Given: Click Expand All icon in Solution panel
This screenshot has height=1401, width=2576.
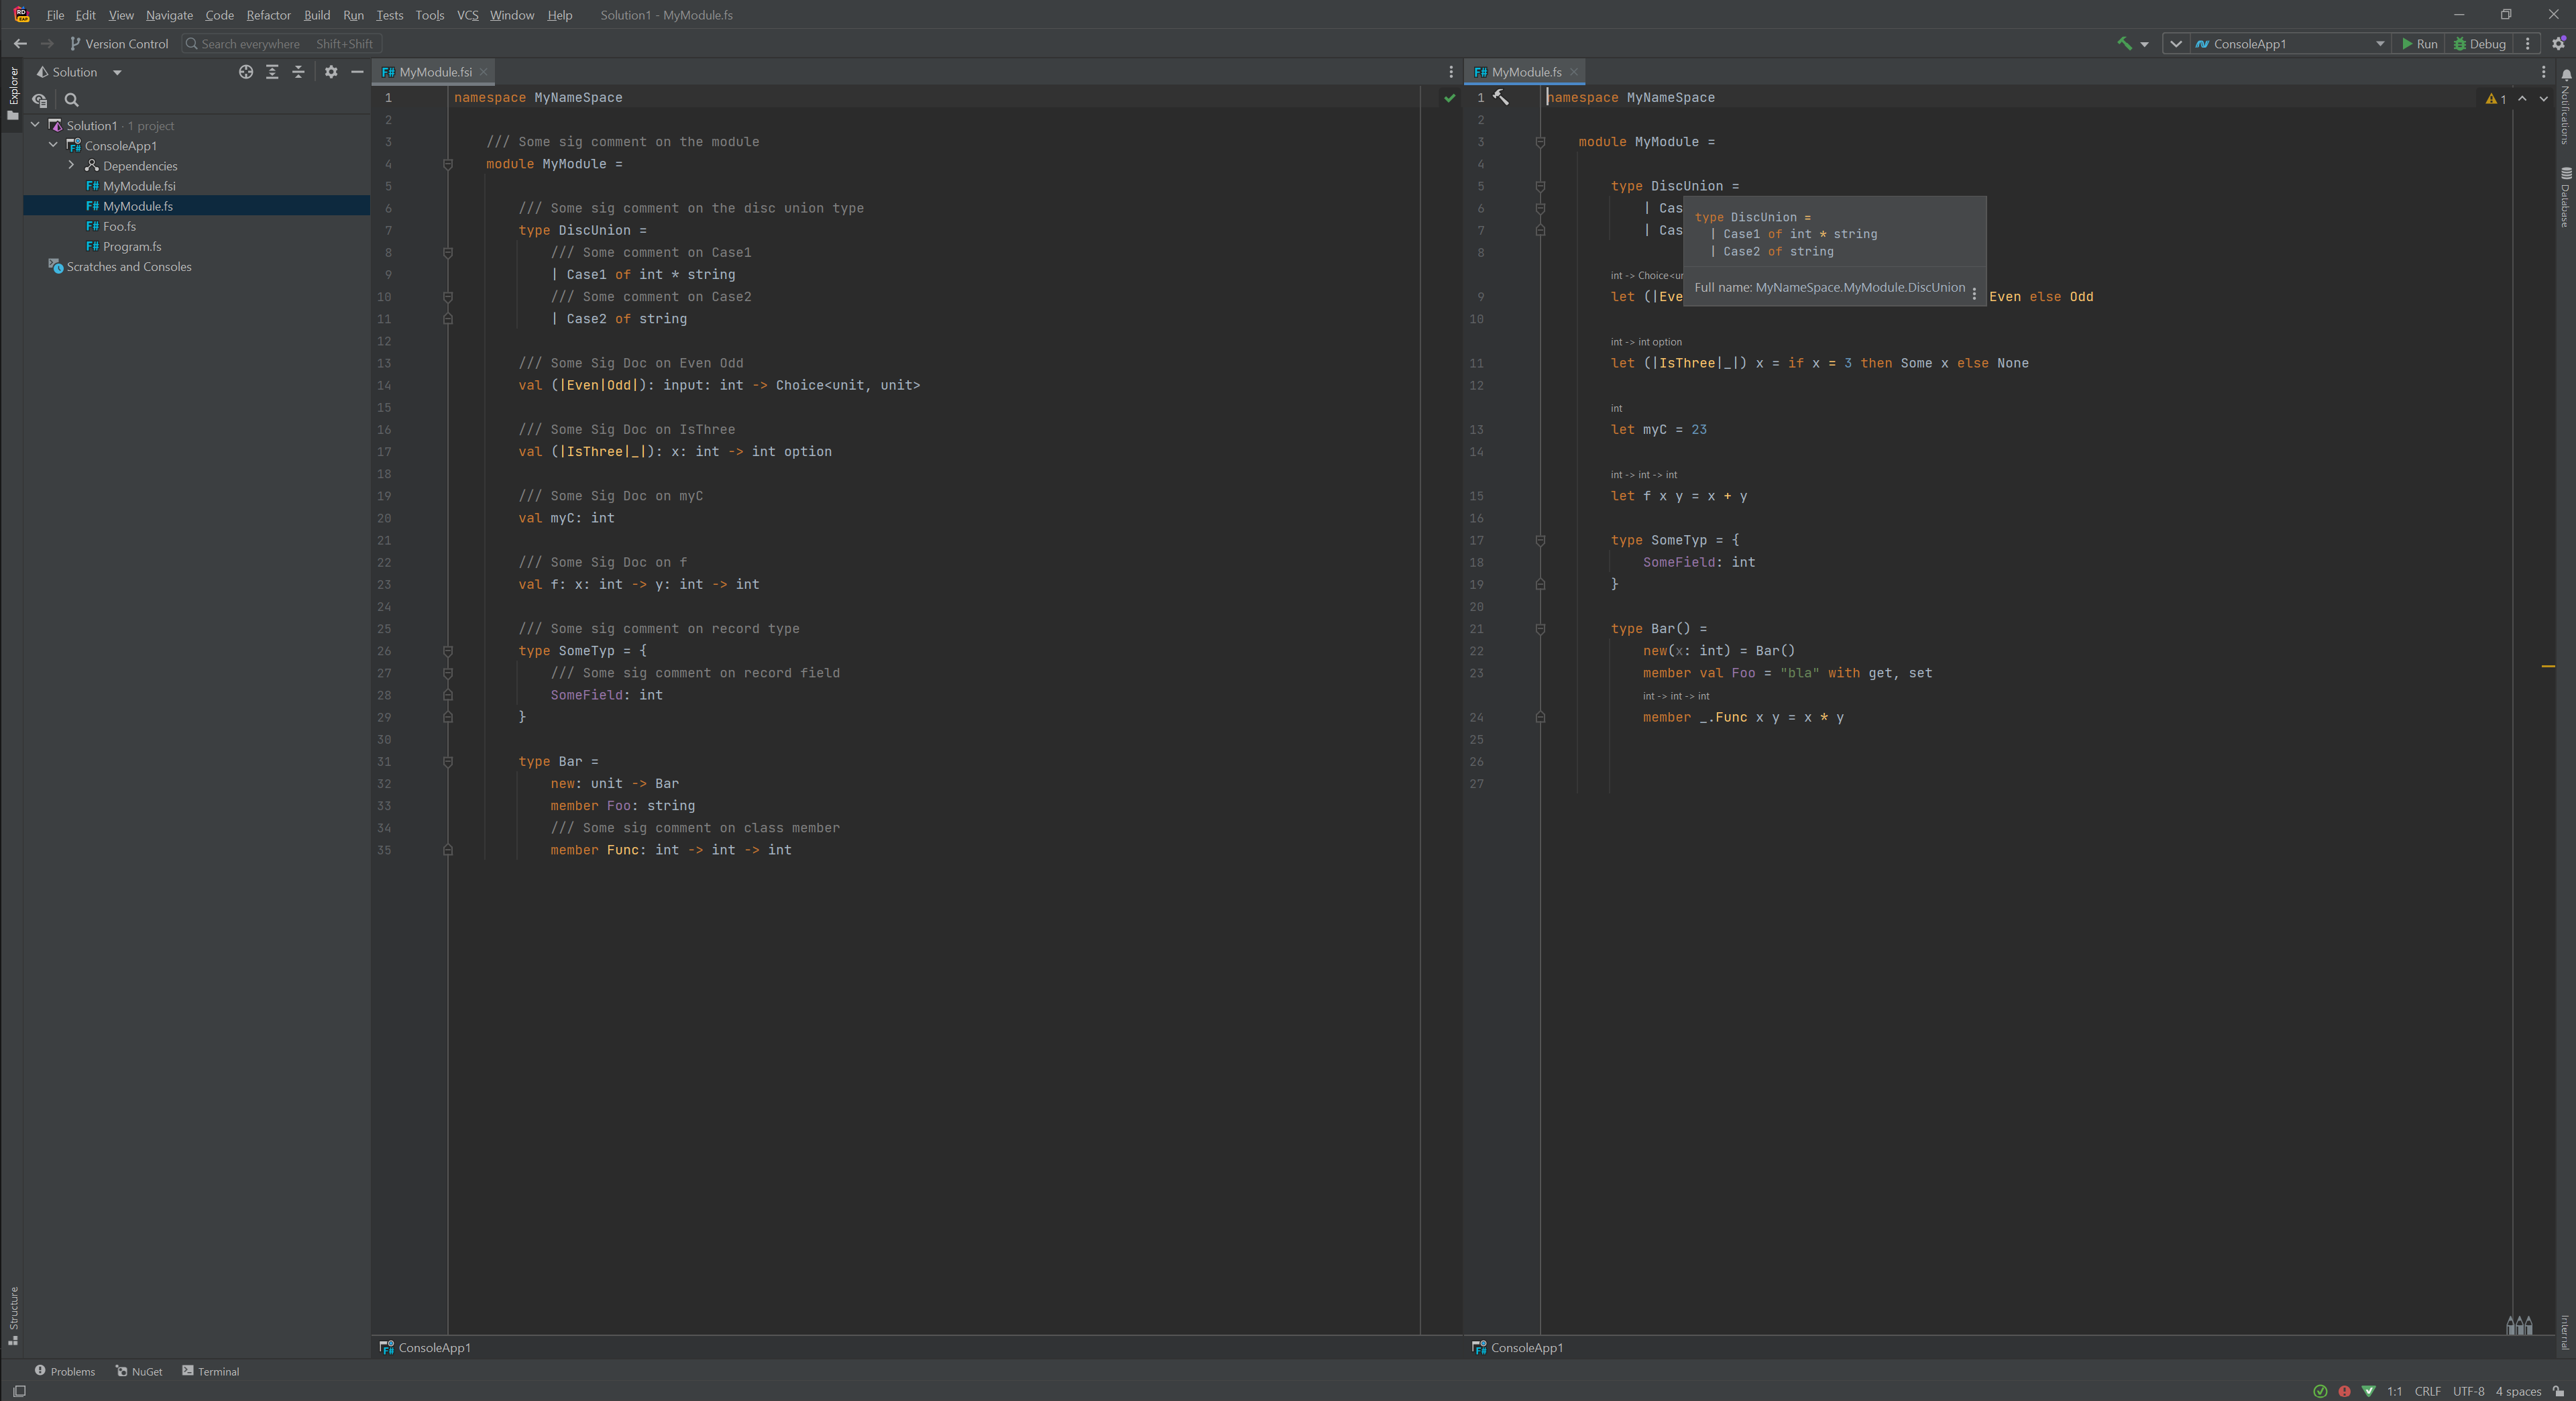Looking at the screenshot, I should [272, 72].
